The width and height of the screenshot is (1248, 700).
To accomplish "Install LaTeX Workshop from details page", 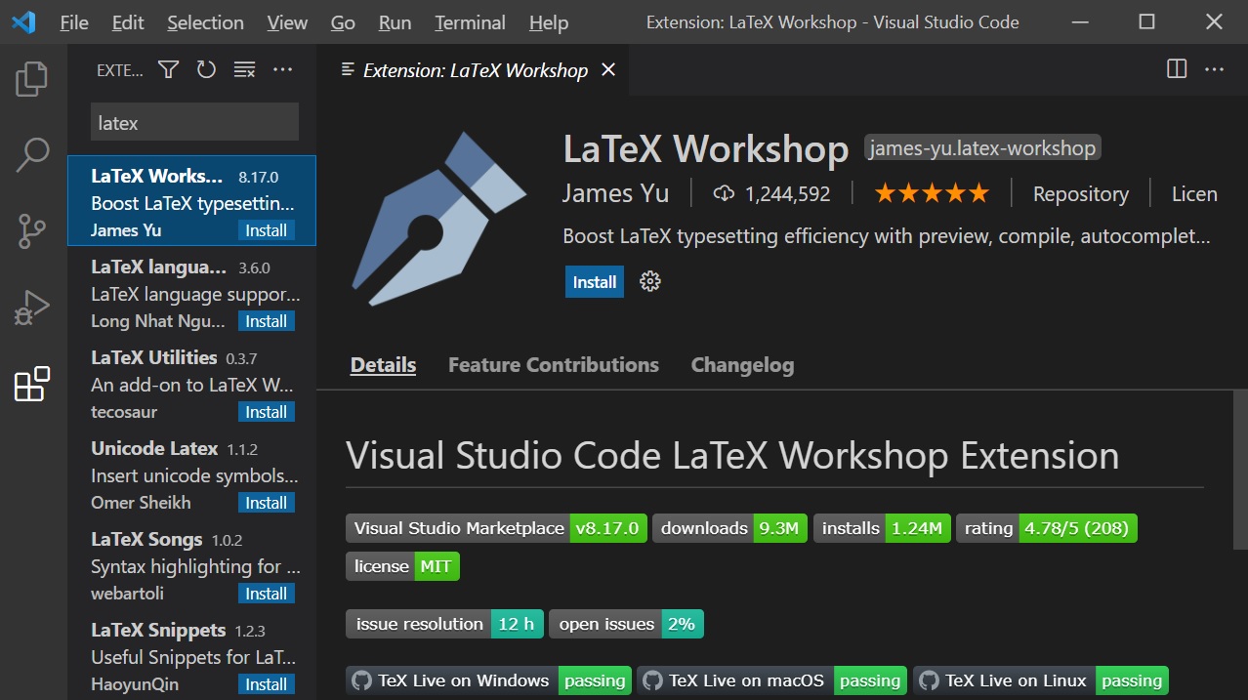I will coord(595,282).
